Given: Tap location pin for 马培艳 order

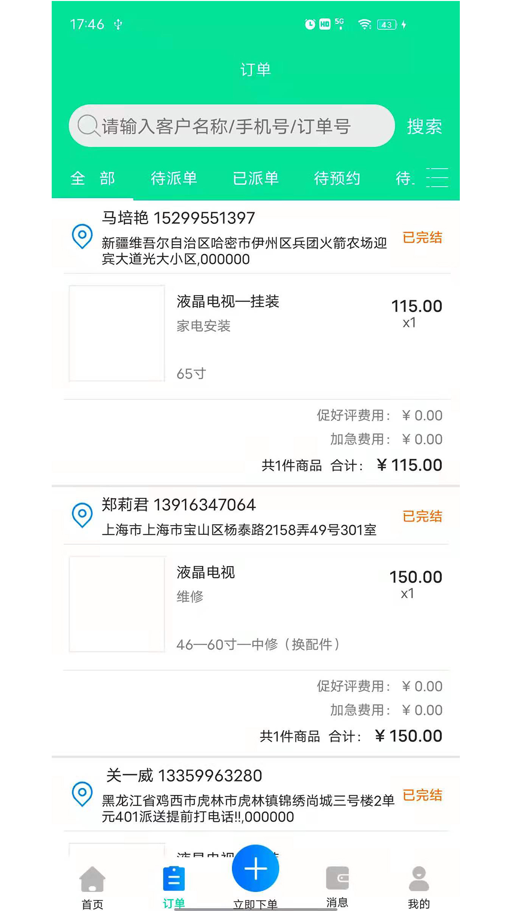Looking at the screenshot, I should coord(82,236).
